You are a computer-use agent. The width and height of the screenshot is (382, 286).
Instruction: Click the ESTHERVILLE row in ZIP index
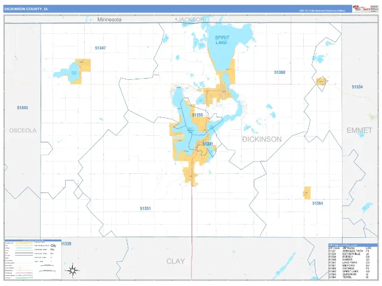point(350,254)
